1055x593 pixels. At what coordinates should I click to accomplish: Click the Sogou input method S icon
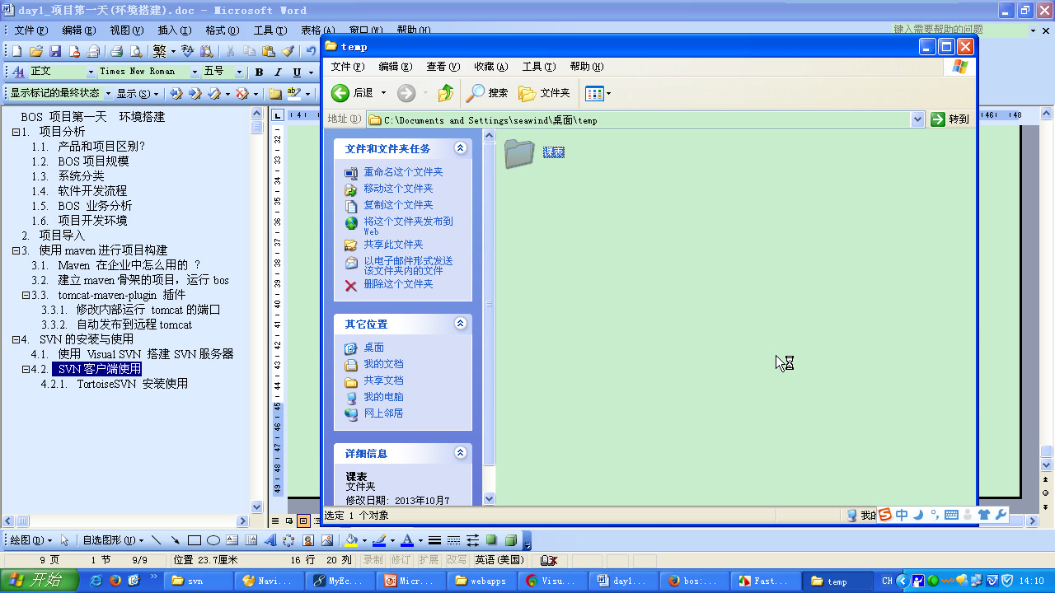(885, 515)
